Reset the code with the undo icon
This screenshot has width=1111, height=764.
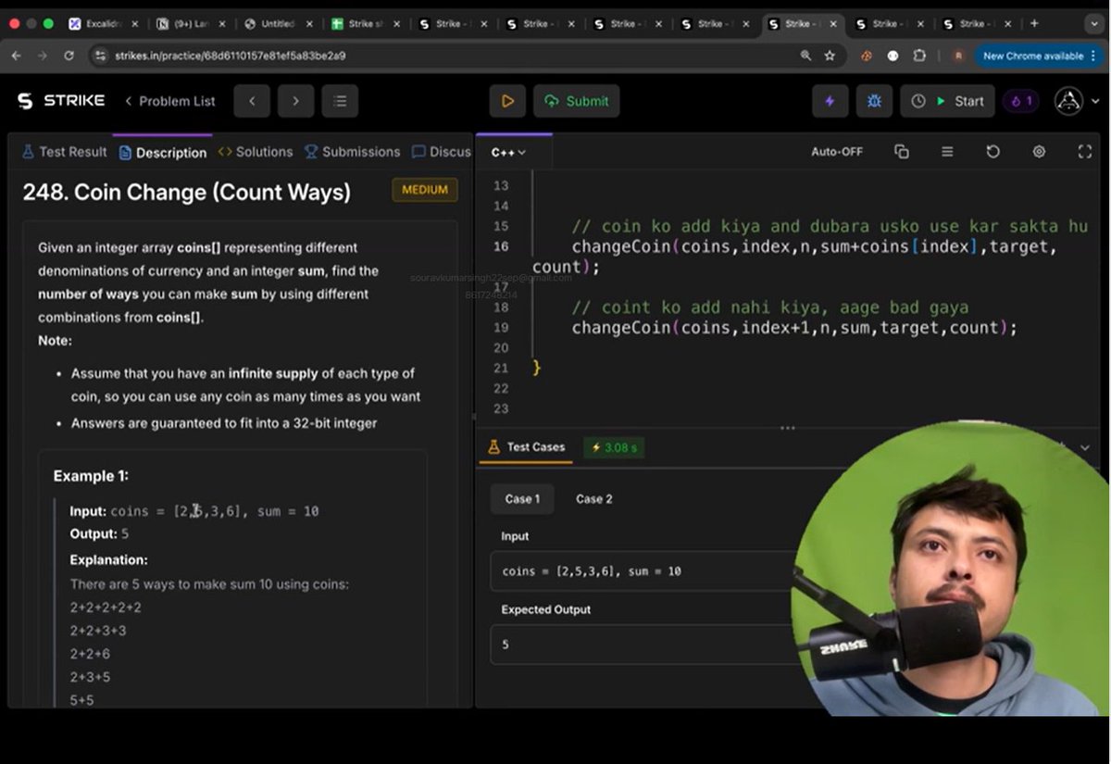click(993, 152)
